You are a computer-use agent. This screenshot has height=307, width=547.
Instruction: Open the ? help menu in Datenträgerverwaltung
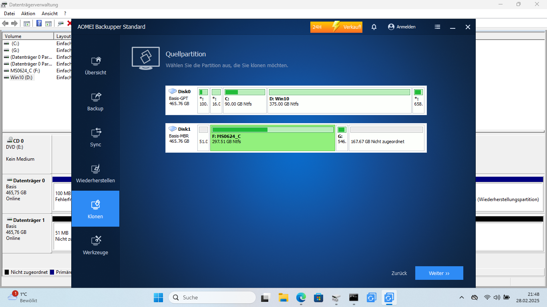click(65, 14)
